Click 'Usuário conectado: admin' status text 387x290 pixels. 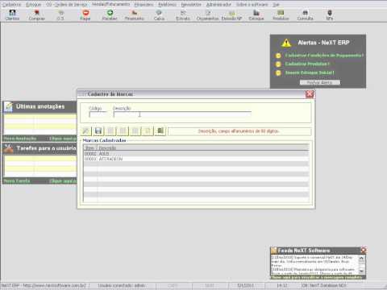(x=122, y=285)
